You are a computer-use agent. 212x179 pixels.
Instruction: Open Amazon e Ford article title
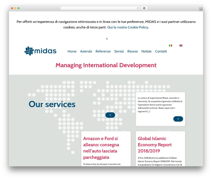click(x=101, y=148)
